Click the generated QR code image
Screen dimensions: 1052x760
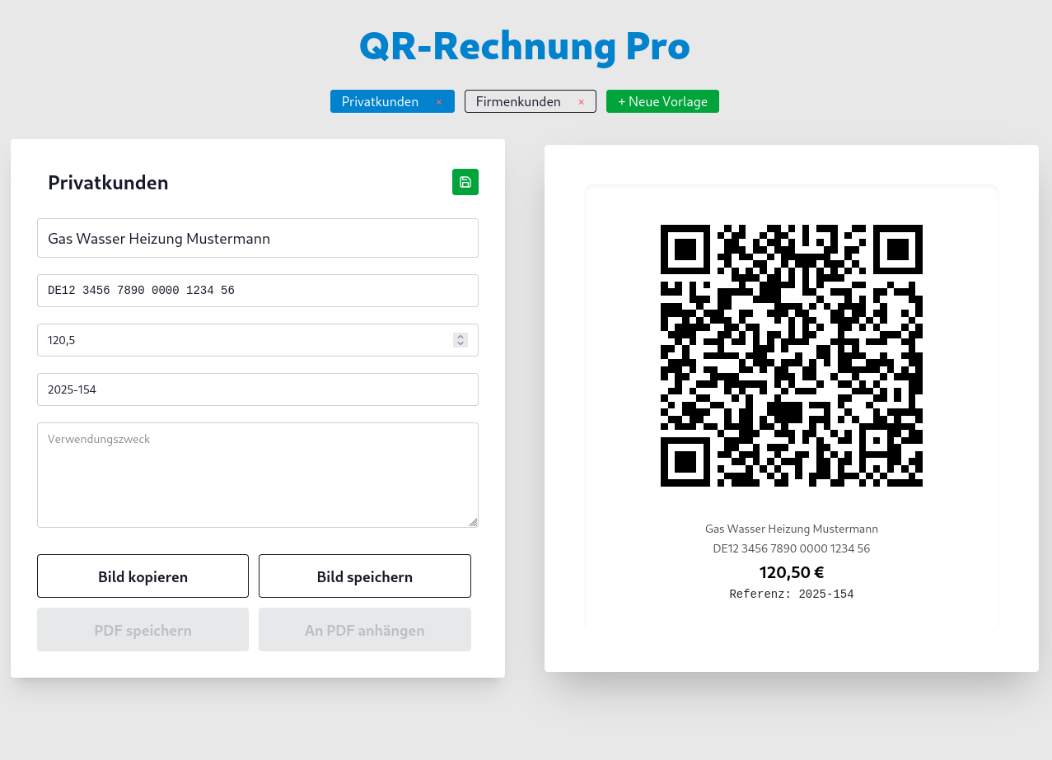[791, 356]
